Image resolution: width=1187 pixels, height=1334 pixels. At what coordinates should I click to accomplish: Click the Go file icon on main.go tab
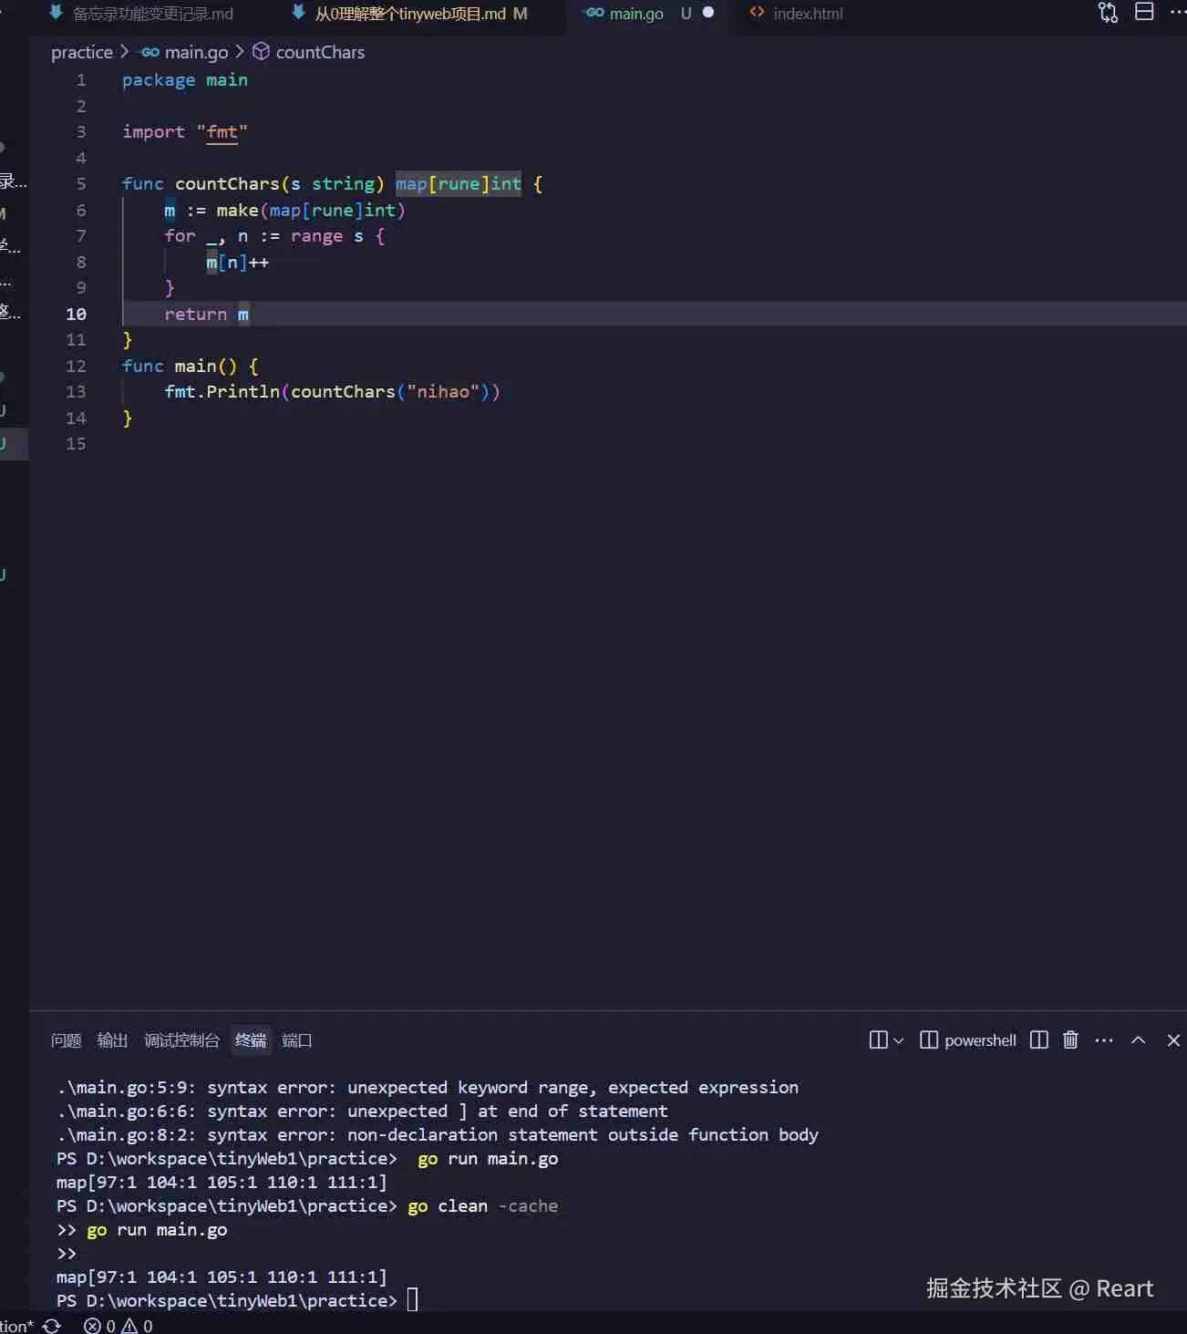[x=594, y=13]
